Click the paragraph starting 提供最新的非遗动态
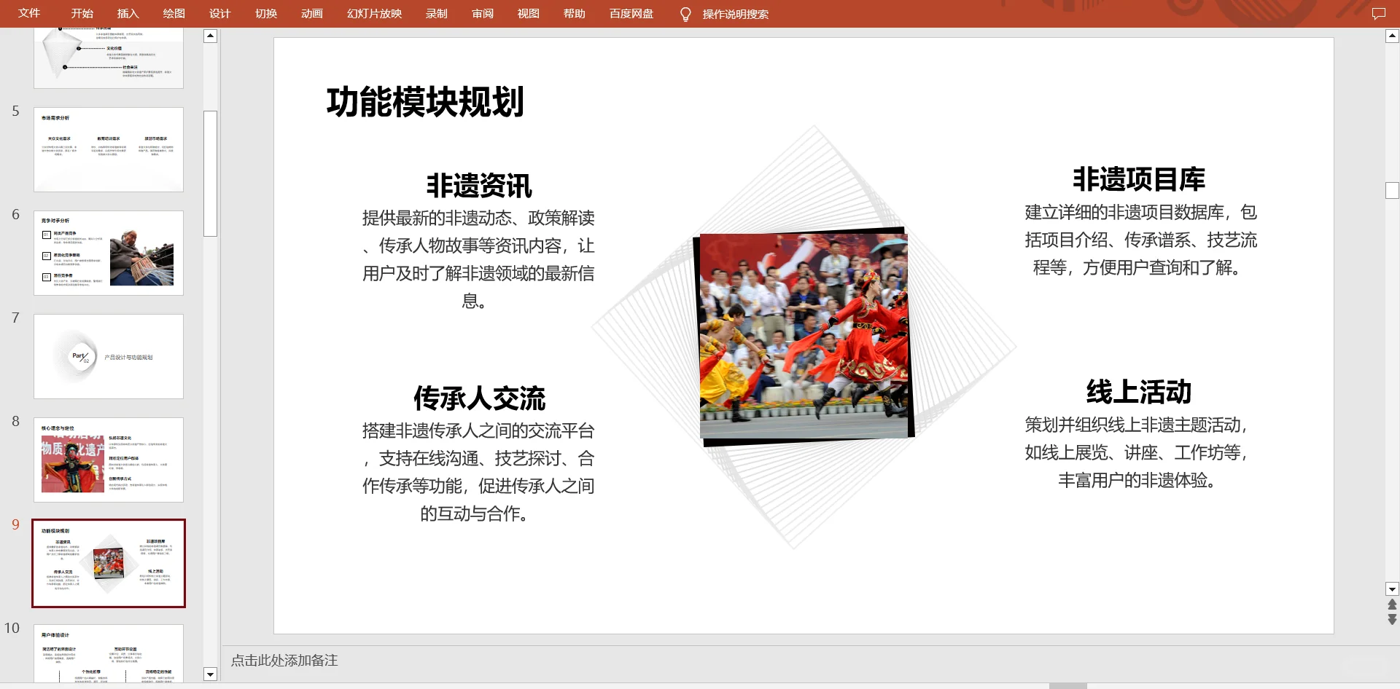The height and width of the screenshot is (689, 1400). click(478, 259)
